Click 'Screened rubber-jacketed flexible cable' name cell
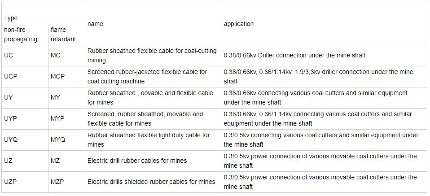Image resolution: width=430 pixels, height=196 pixels. click(153, 77)
